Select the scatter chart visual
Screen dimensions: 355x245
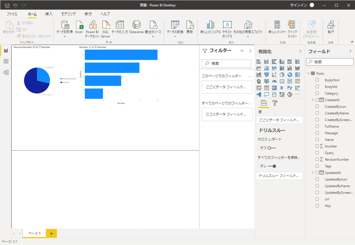coord(274,75)
